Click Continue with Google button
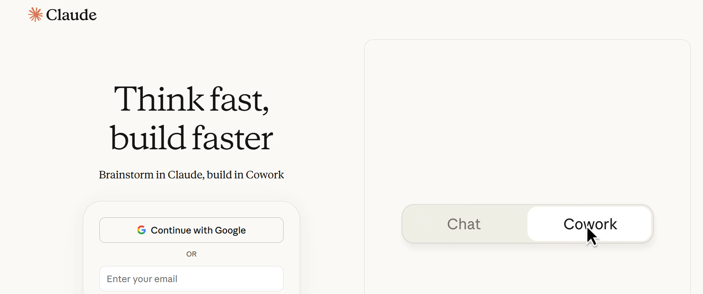The width and height of the screenshot is (703, 294). 191,230
